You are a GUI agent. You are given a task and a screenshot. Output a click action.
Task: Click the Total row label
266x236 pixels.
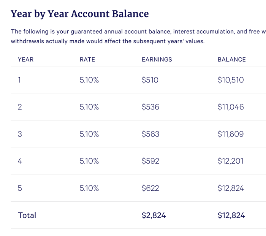pos(27,215)
